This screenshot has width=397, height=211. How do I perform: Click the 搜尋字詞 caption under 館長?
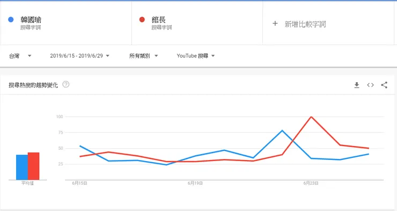click(162, 27)
